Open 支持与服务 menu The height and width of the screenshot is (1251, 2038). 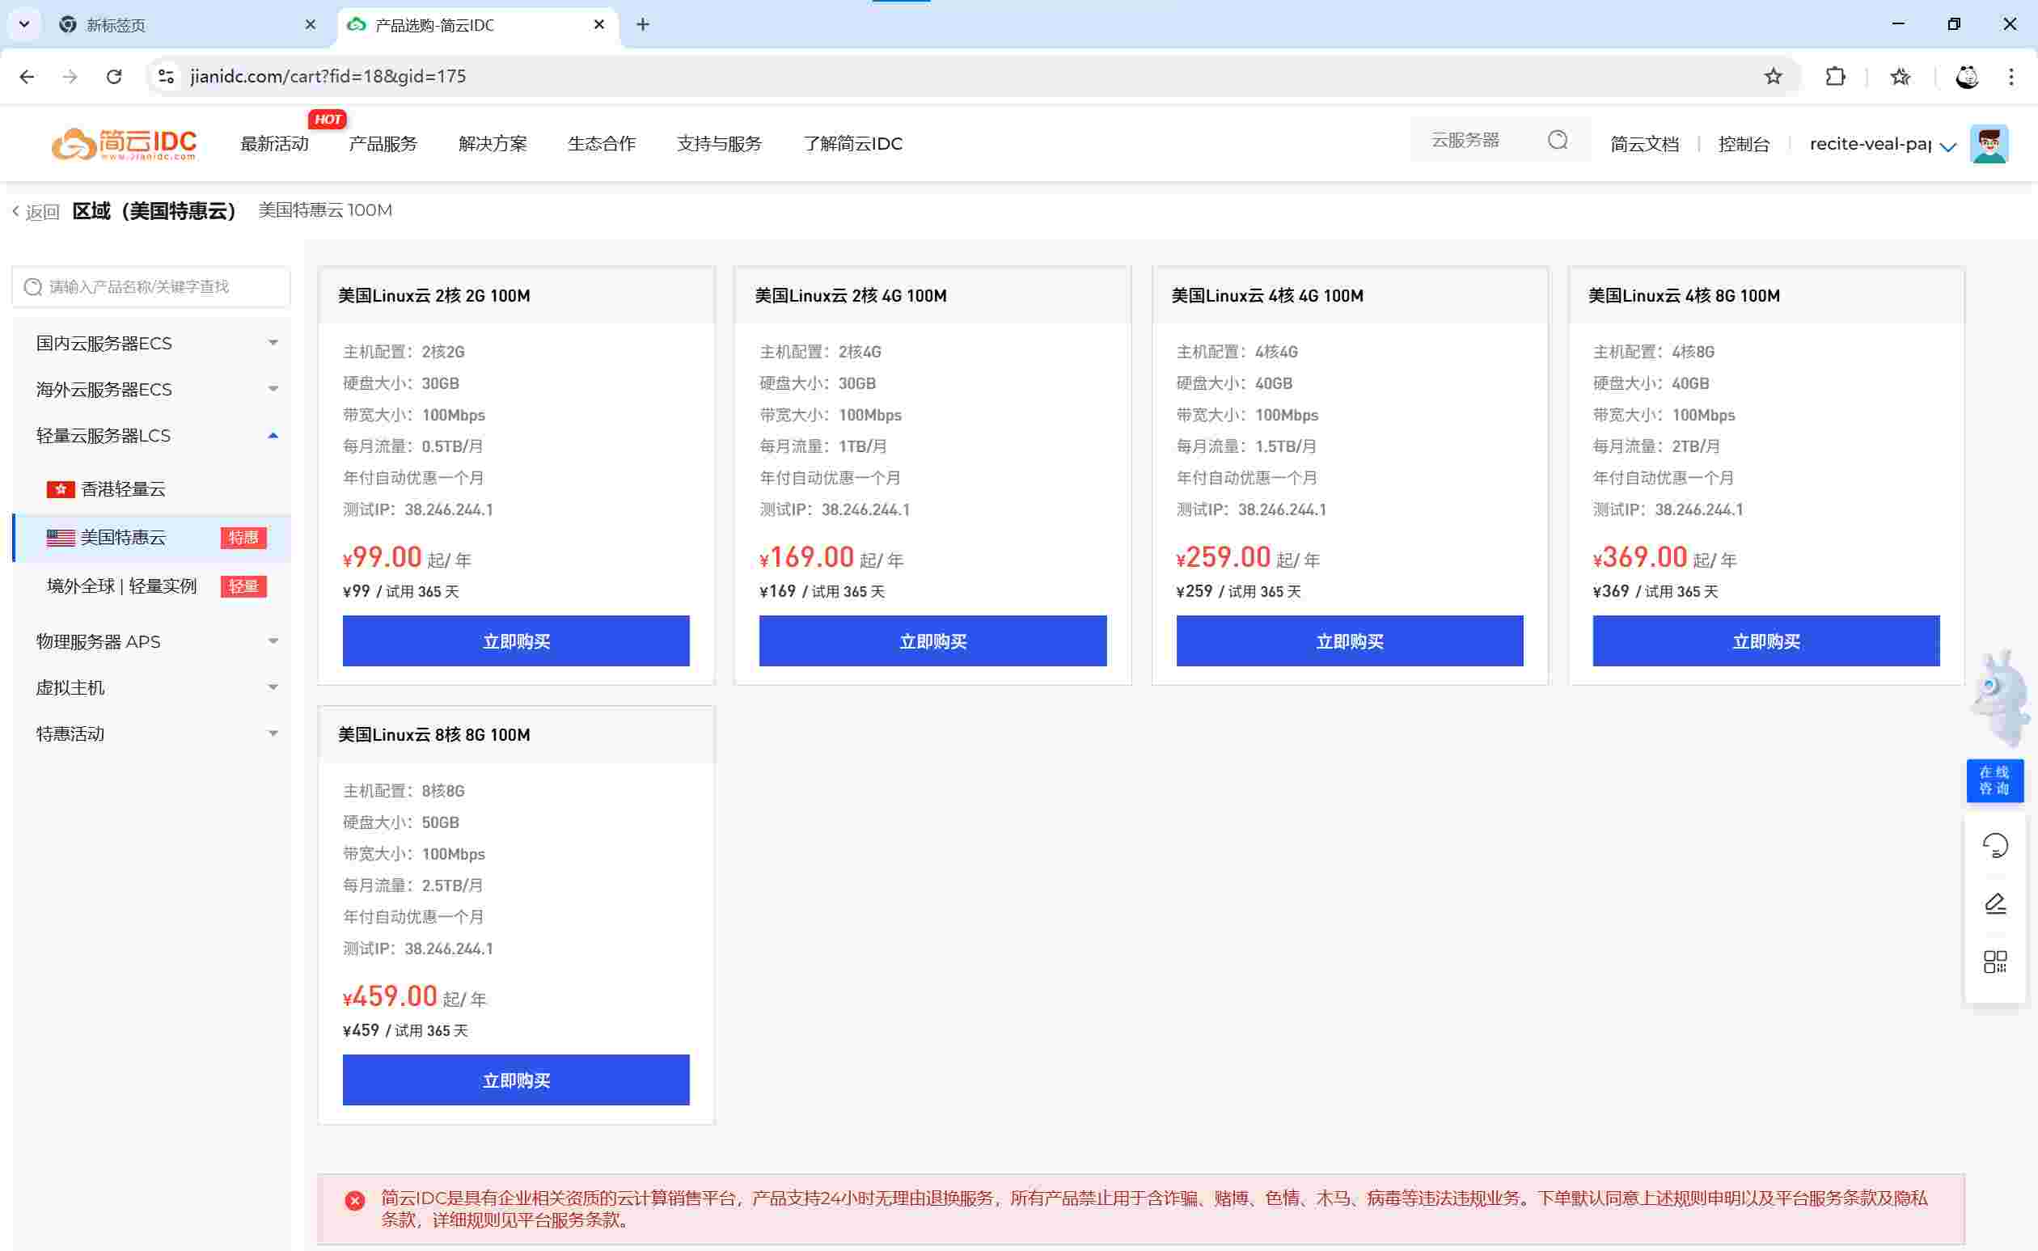pos(719,144)
